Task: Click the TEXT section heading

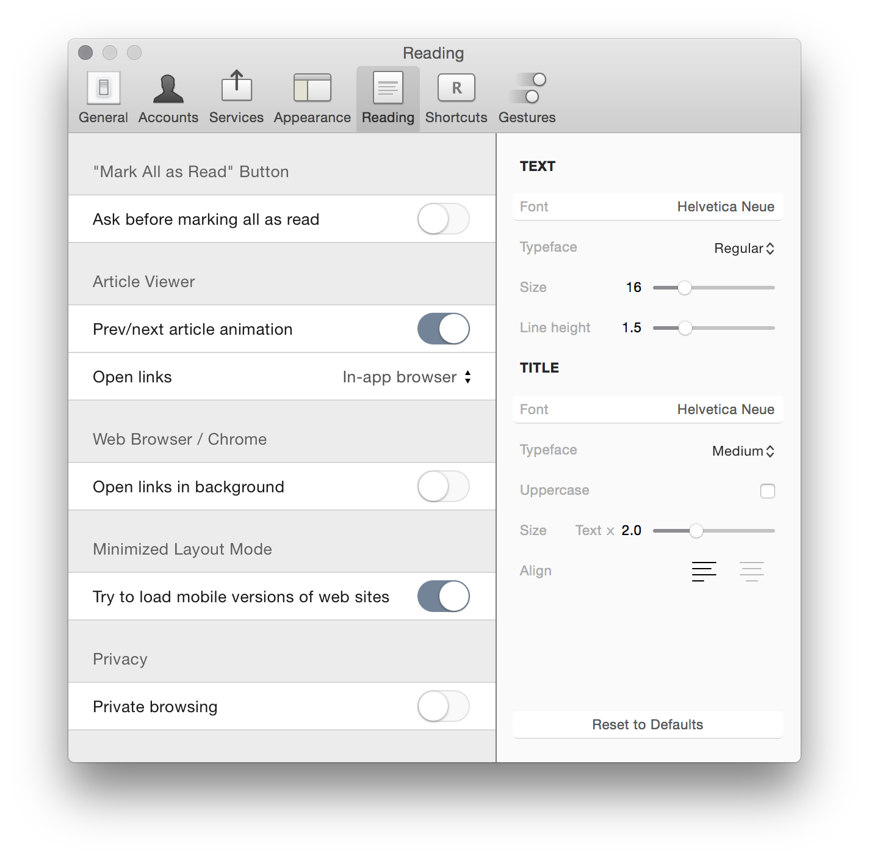Action: pos(538,167)
